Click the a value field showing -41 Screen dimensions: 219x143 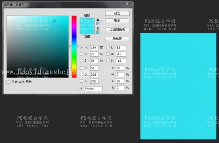coord(121,54)
